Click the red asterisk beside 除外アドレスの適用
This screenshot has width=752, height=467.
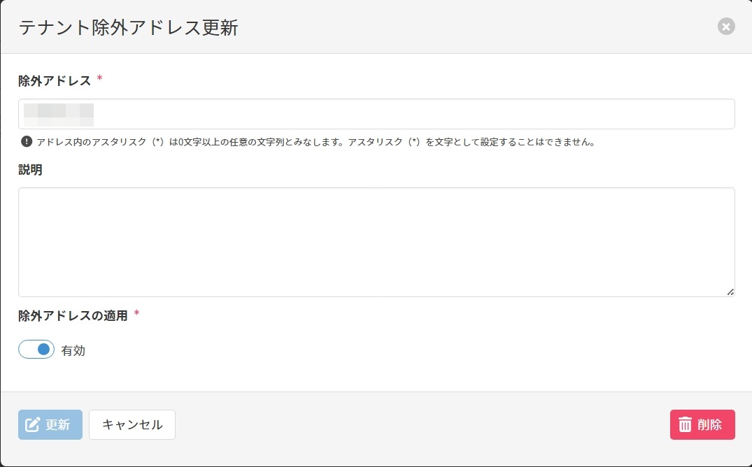(136, 314)
